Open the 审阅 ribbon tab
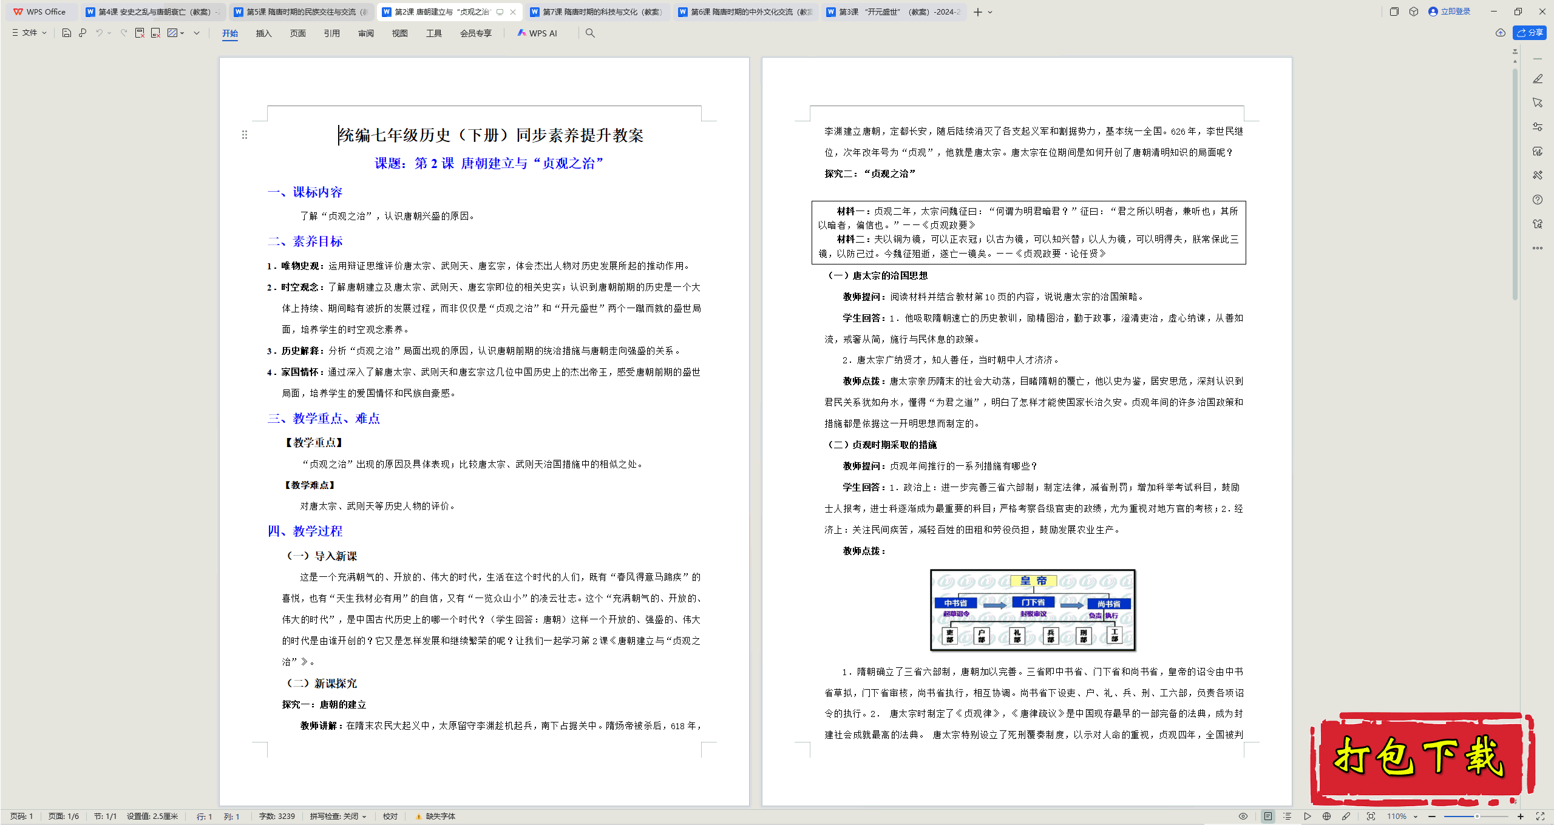This screenshot has height=825, width=1554. coord(366,33)
